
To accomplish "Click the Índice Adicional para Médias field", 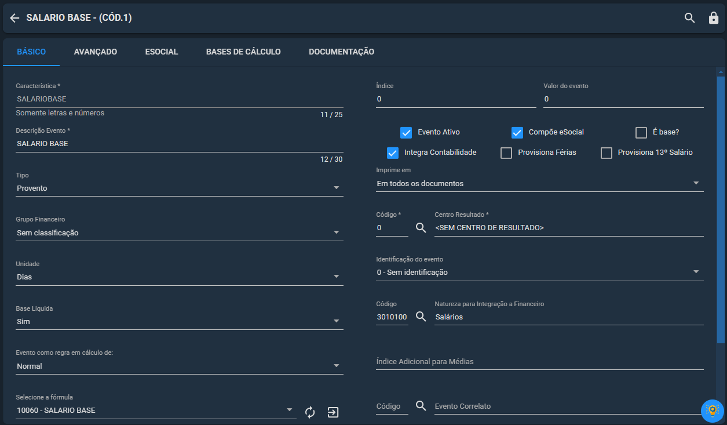I will pos(540,361).
